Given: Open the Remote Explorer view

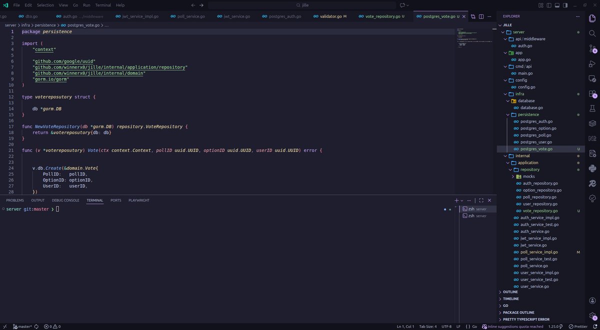Looking at the screenshot, I should pos(592,78).
